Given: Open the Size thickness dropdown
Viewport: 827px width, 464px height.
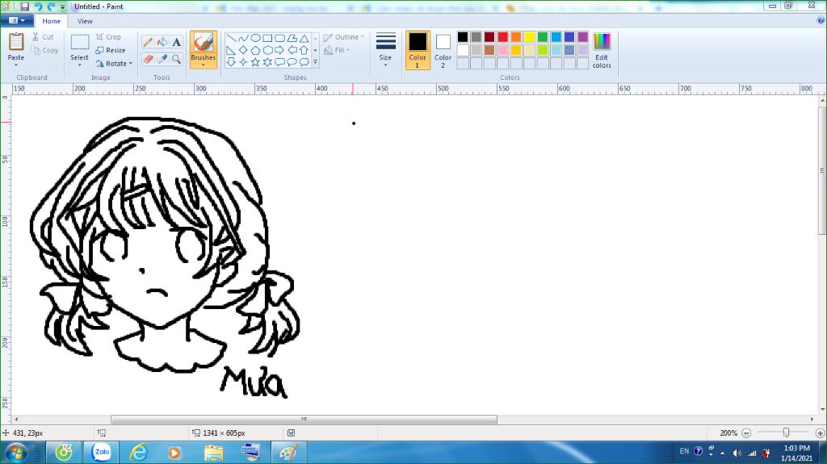Looking at the screenshot, I should (385, 50).
